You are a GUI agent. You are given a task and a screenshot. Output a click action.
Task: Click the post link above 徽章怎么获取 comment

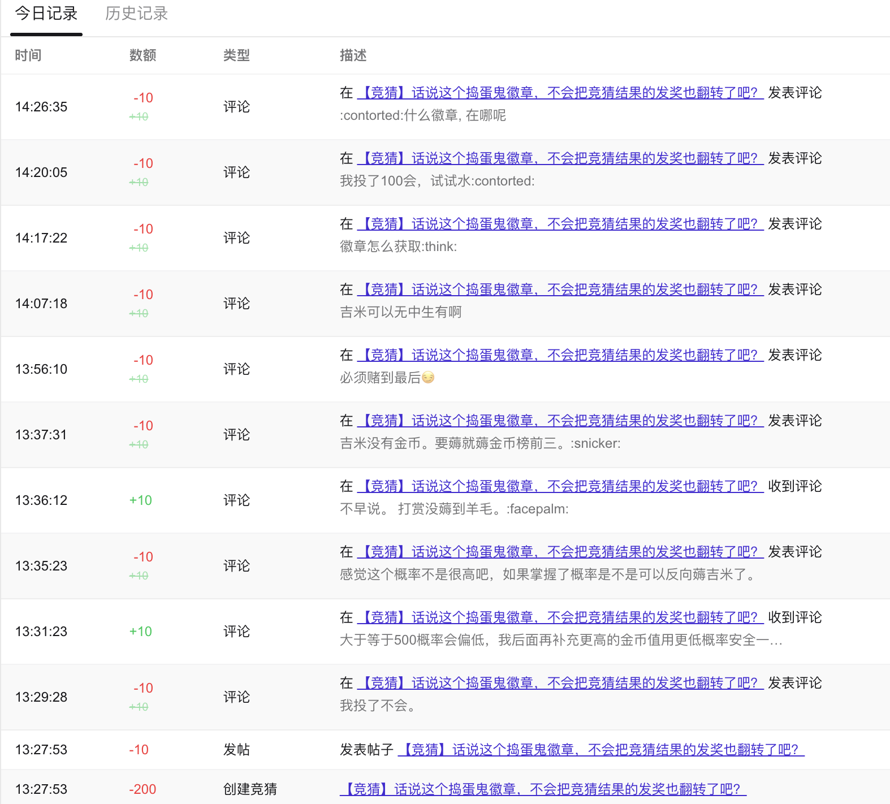point(560,224)
